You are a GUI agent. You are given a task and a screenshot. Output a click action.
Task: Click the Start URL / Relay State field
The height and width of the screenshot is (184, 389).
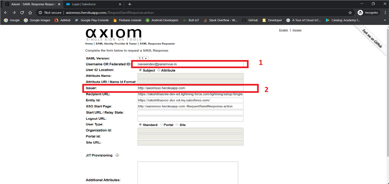click(x=190, y=112)
